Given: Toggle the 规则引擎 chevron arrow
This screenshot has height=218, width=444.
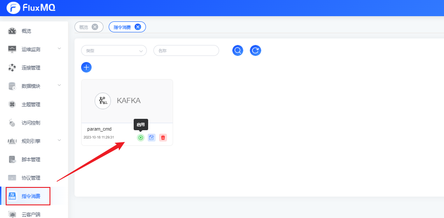Looking at the screenshot, I should click(x=59, y=140).
